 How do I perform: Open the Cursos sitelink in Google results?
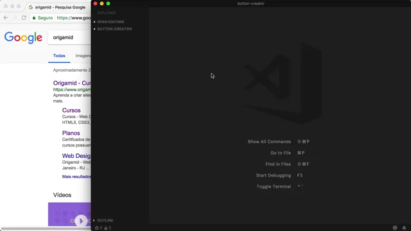tap(71, 110)
